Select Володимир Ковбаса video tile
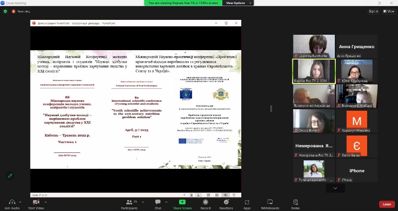The image size is (398, 211). point(357,96)
